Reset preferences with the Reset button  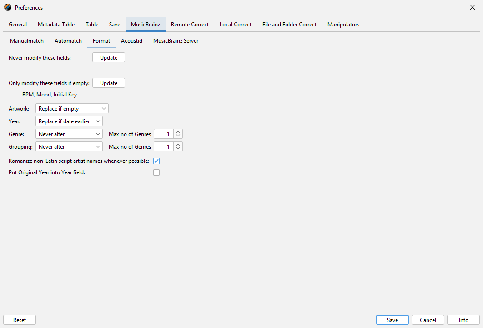[x=20, y=320]
